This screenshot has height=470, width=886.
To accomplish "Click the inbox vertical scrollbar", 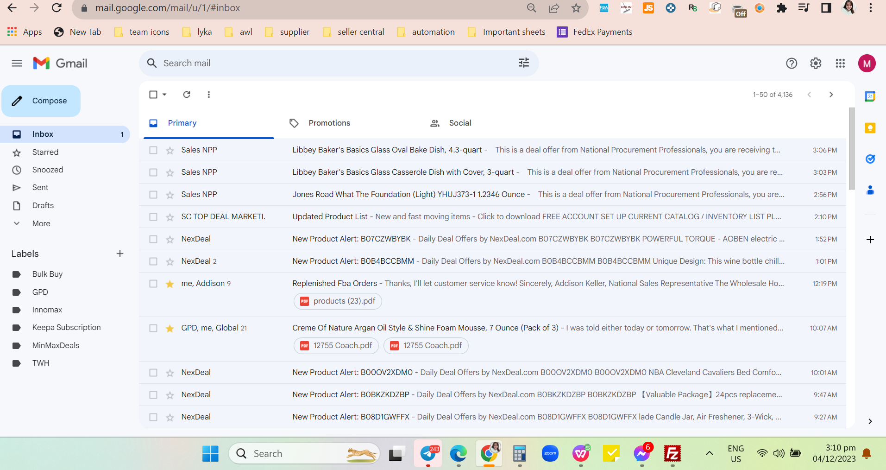I will (x=852, y=148).
